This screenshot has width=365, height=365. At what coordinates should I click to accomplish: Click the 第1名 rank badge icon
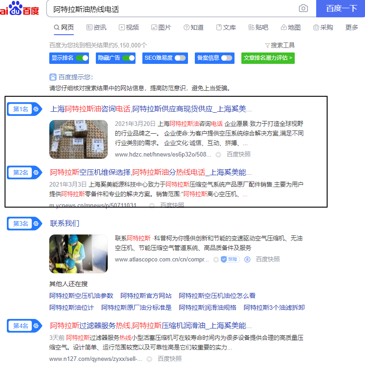click(x=25, y=109)
